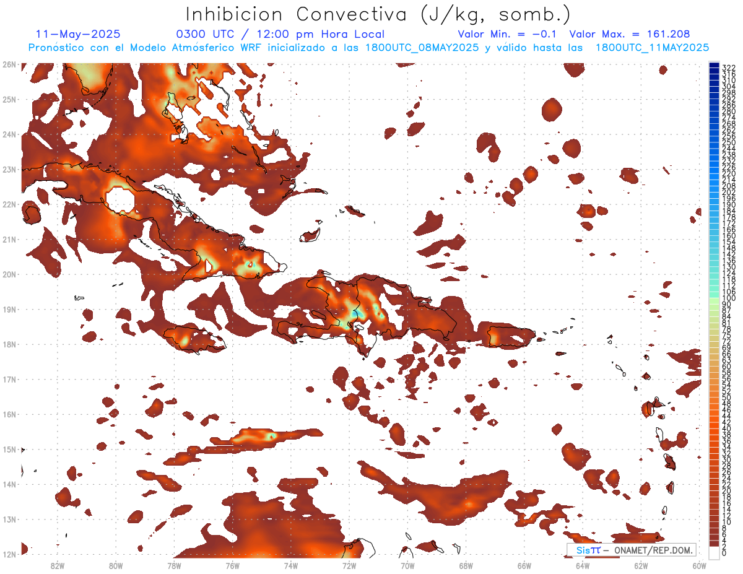Click the time '0300 UTC / 12:00 pm Hora Local'

coord(280,34)
